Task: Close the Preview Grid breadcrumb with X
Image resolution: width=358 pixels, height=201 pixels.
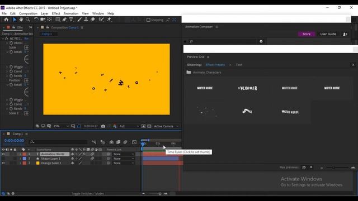Action: point(353,65)
